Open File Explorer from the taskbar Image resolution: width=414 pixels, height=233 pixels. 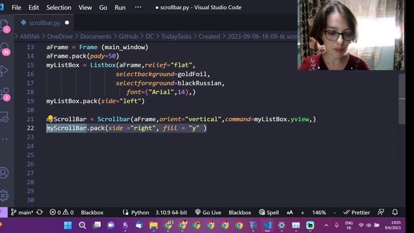tap(153, 225)
